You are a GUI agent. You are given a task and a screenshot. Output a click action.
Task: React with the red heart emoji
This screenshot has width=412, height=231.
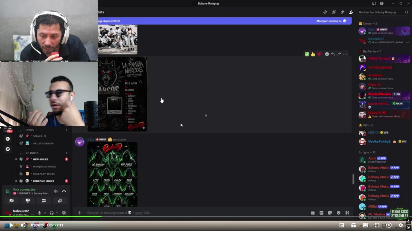point(319,54)
